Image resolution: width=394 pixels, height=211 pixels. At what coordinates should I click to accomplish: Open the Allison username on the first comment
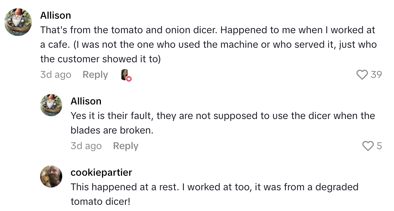tap(56, 16)
